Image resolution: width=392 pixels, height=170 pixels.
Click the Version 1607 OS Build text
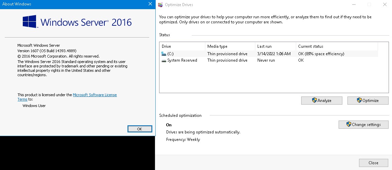click(x=47, y=51)
